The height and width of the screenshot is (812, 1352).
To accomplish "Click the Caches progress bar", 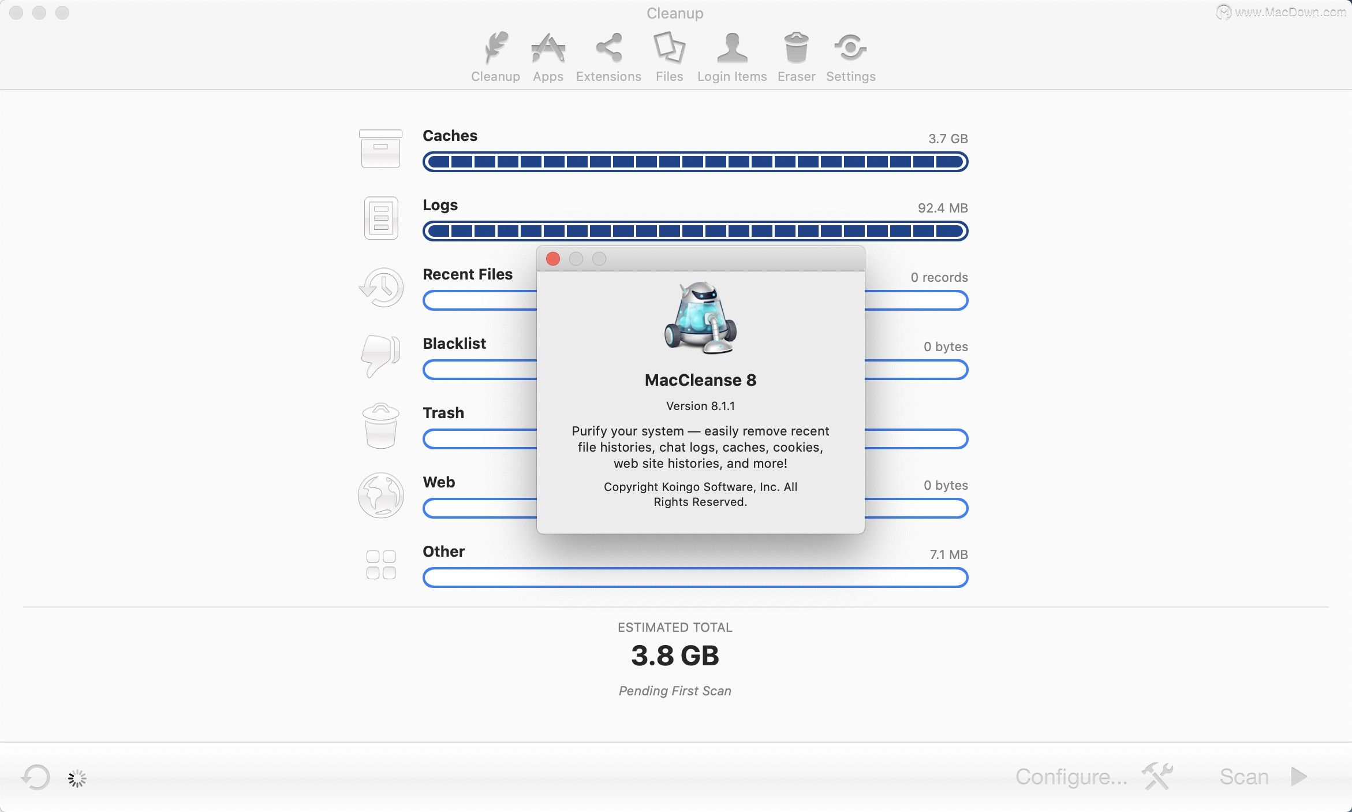I will click(x=695, y=162).
